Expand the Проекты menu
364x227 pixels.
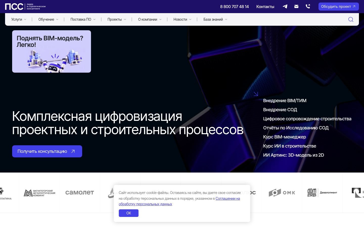point(117,19)
